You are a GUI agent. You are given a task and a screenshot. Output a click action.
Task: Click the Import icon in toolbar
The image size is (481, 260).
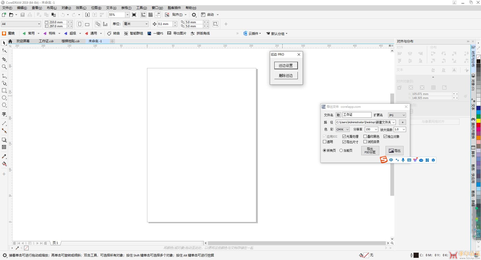click(87, 15)
